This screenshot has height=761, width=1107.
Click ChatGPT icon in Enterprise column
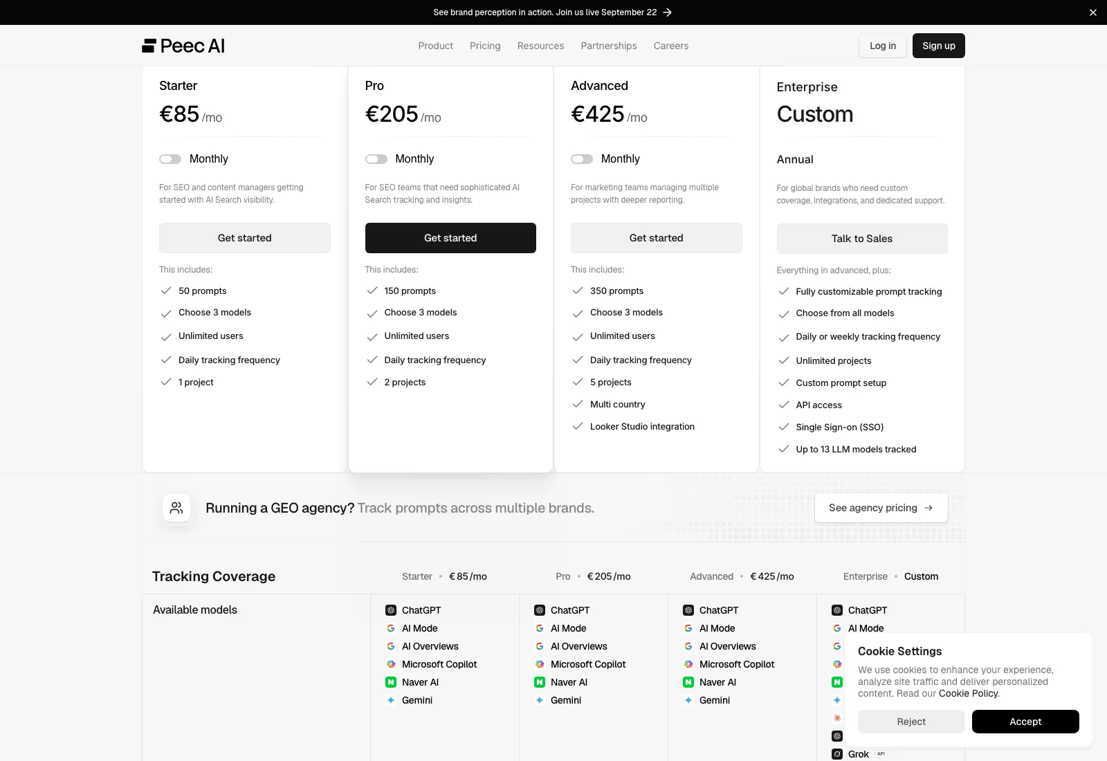pos(837,610)
